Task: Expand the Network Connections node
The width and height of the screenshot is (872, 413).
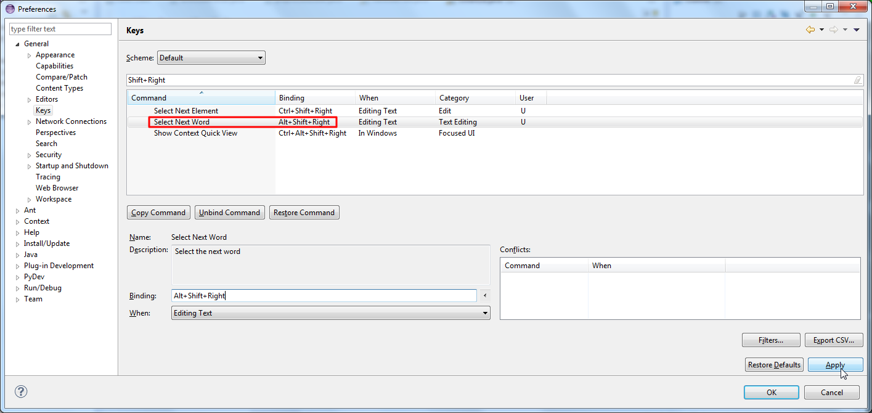Action: click(x=29, y=121)
